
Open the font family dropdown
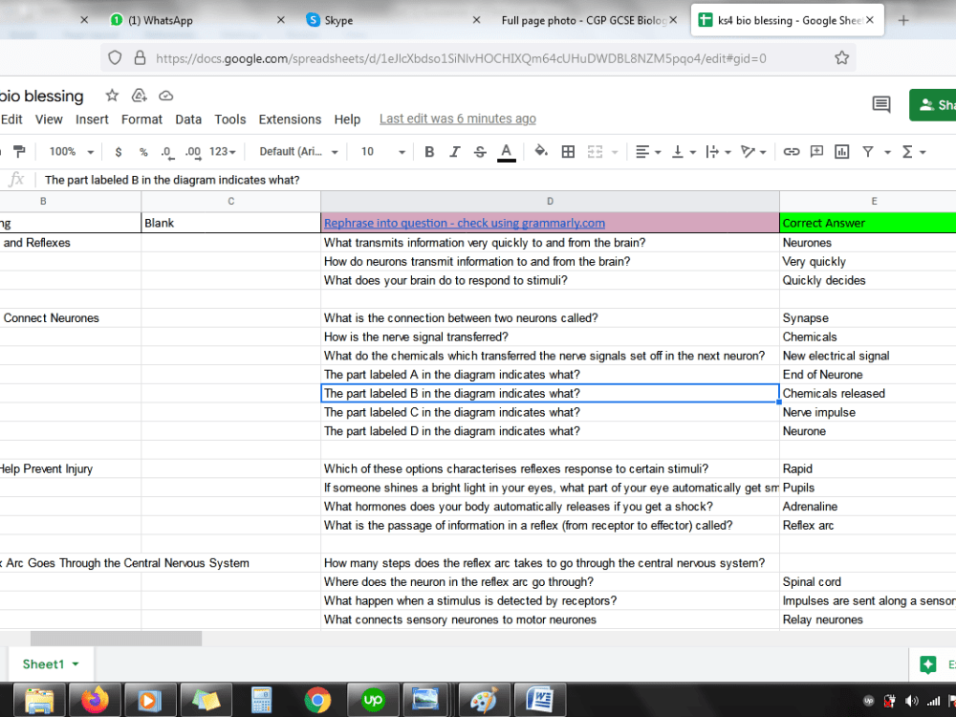coord(296,151)
